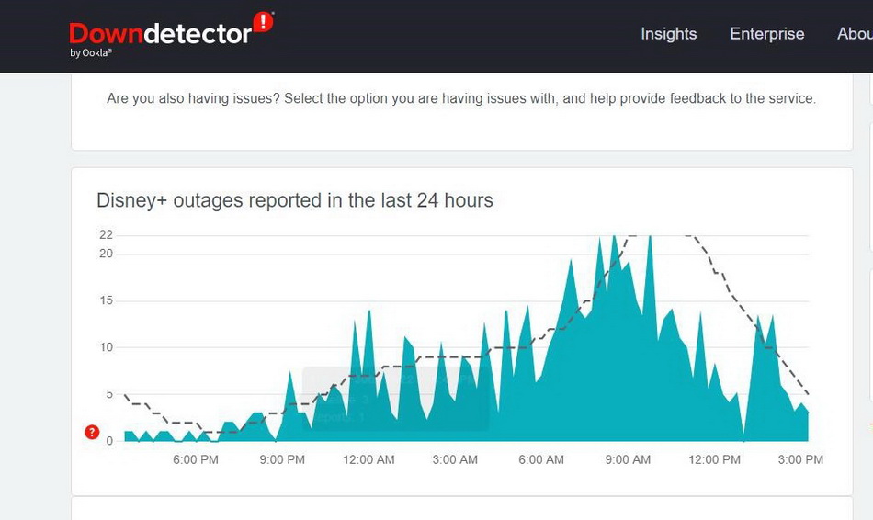This screenshot has width=873, height=520.
Task: Click the 9:00 AM time axis label
Action: coord(628,459)
